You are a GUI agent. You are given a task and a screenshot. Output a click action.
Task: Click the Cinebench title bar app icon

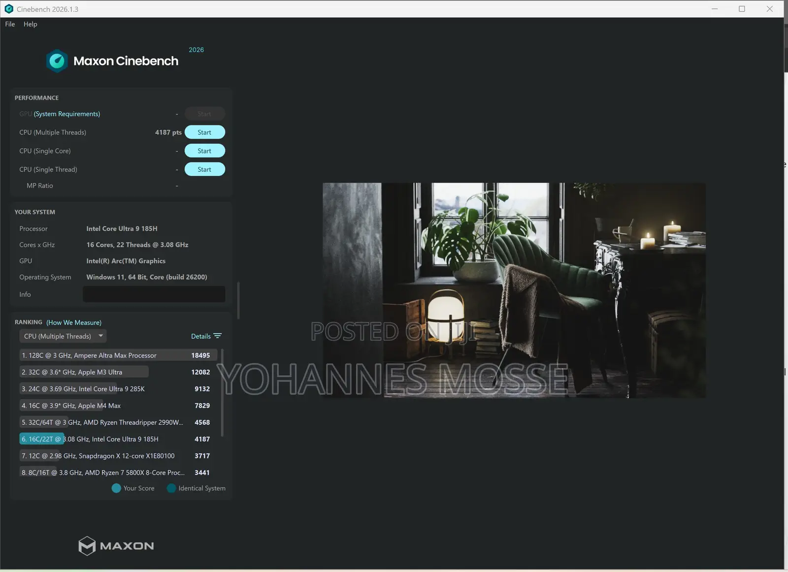9,9
